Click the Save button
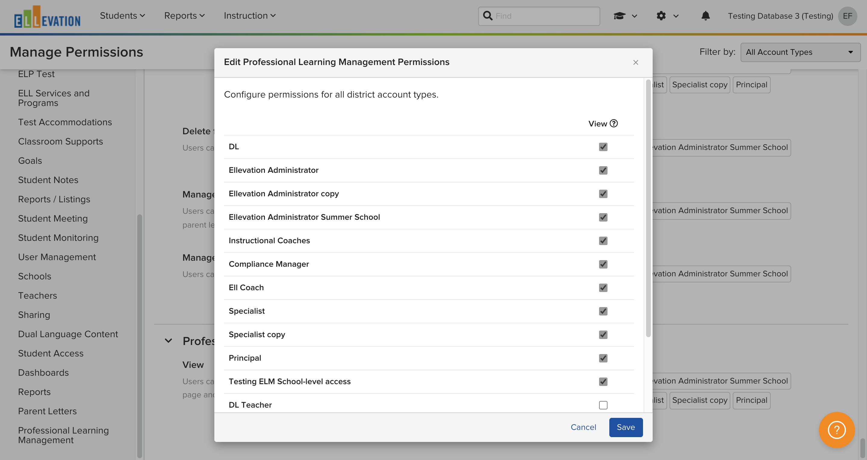Viewport: 867px width, 460px height. point(626,427)
